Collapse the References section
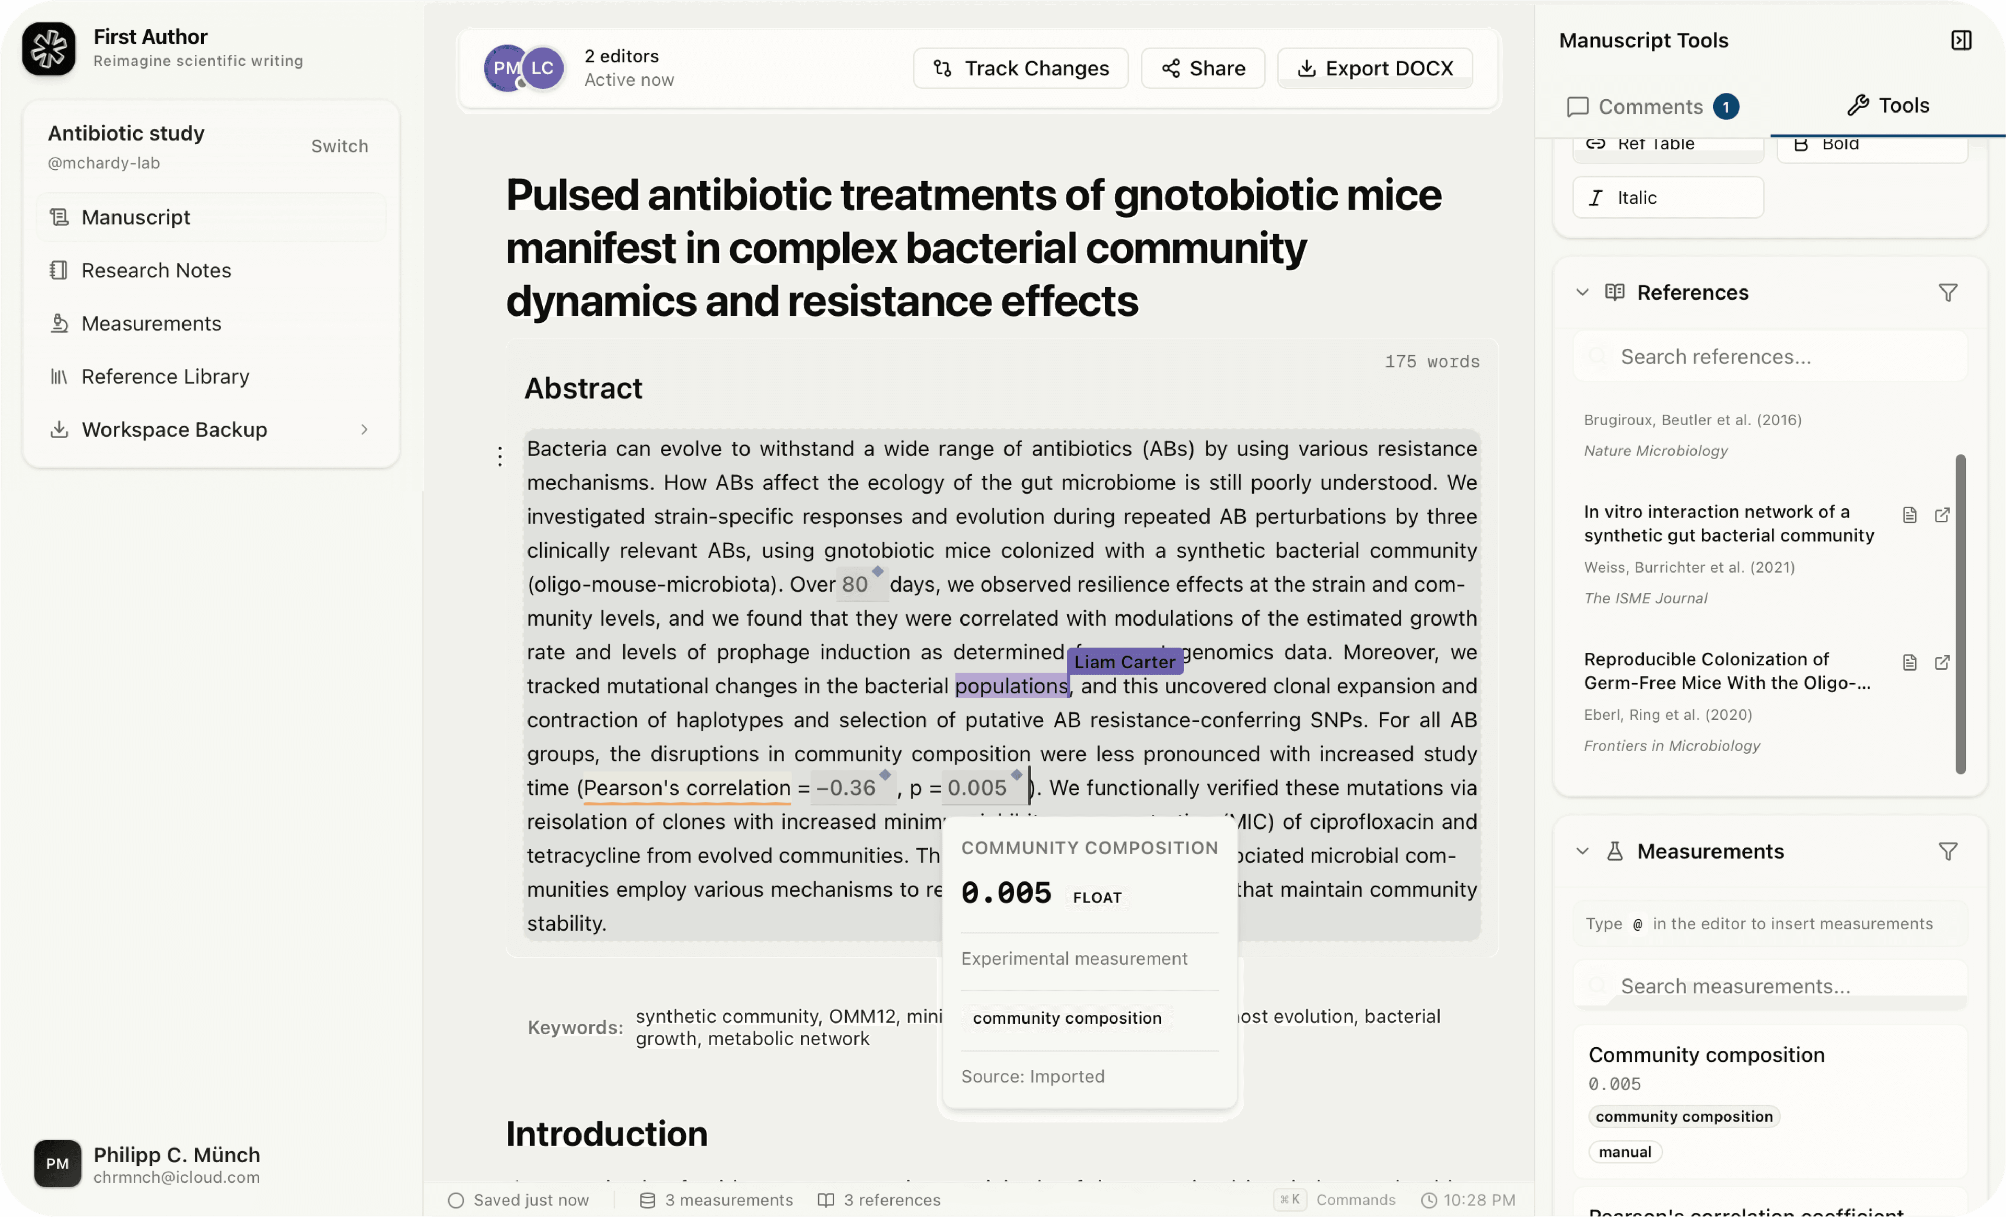The height and width of the screenshot is (1217, 2006). (x=1582, y=291)
